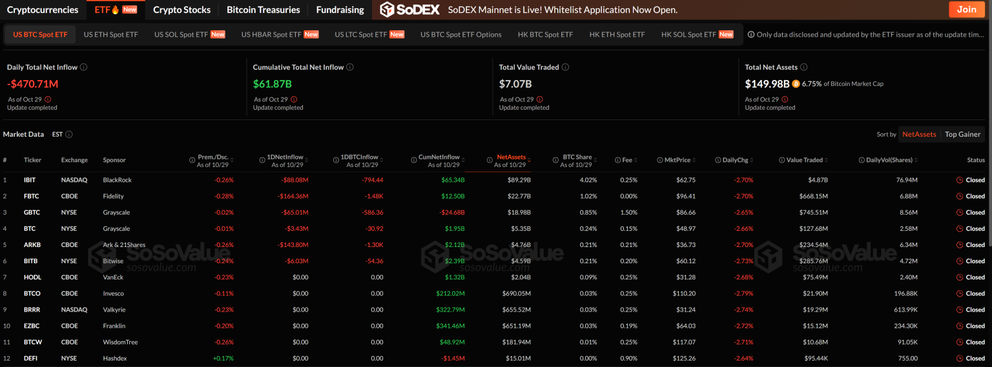Image resolution: width=992 pixels, height=367 pixels.
Task: Click red alert icon beside Daily Inflow date
Action: [x=48, y=99]
